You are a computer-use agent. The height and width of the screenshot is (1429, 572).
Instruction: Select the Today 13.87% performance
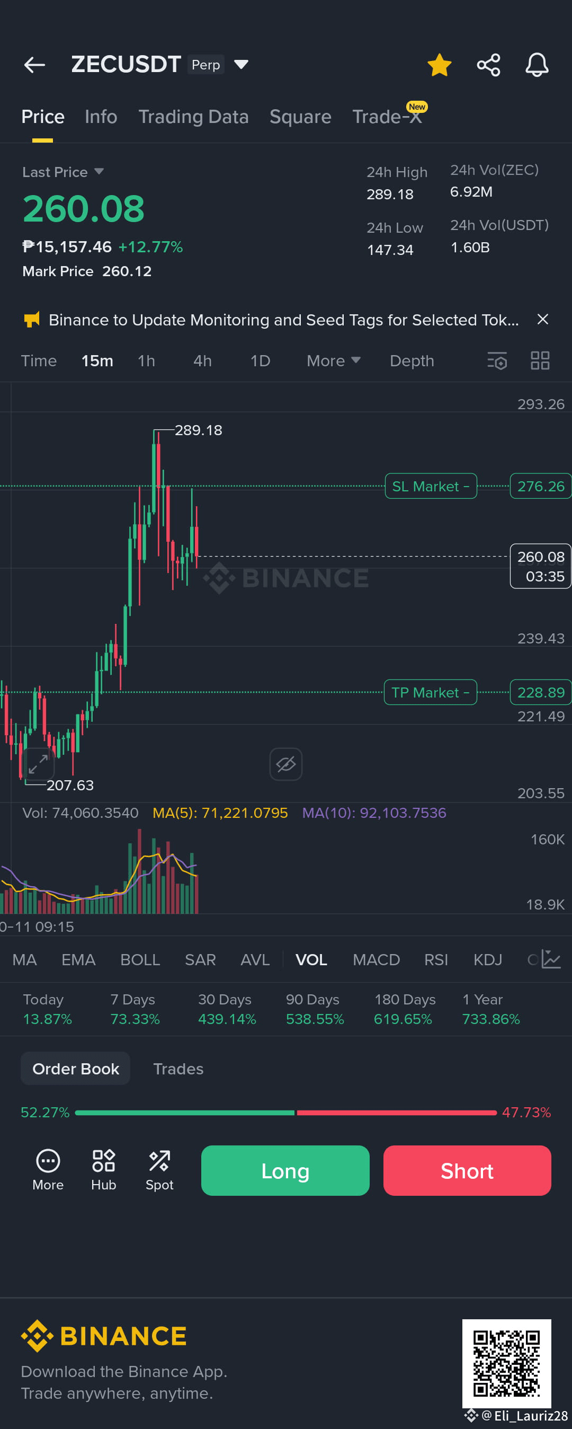[x=47, y=1009]
